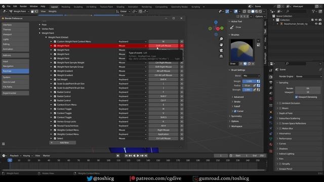Click the auto-keying record button

coord(118,156)
